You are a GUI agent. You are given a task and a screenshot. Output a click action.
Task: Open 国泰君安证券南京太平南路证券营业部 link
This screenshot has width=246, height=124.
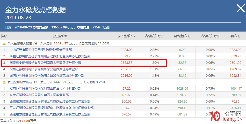[x=45, y=63]
